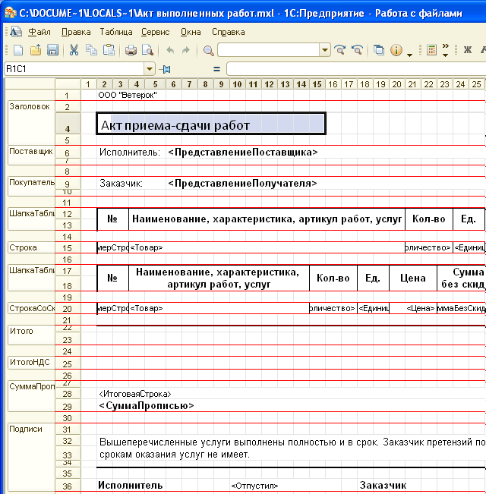Select the ИтогоНДС named area
The height and width of the screenshot is (494, 486).
pyautogui.click(x=31, y=362)
